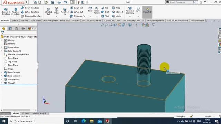
Task: Click the Zoom to Fit view icon
Action: (x=102, y=25)
